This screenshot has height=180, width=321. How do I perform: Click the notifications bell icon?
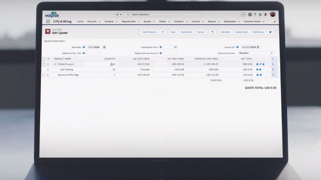[x=265, y=15]
